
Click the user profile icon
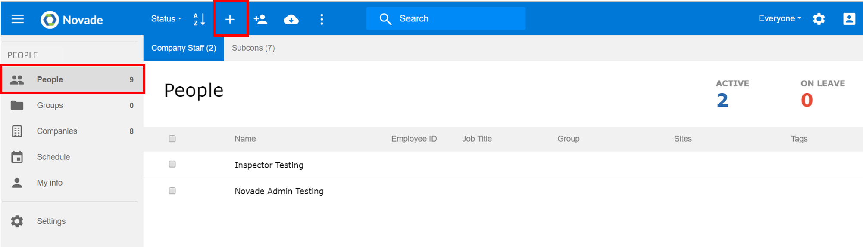[x=849, y=19]
